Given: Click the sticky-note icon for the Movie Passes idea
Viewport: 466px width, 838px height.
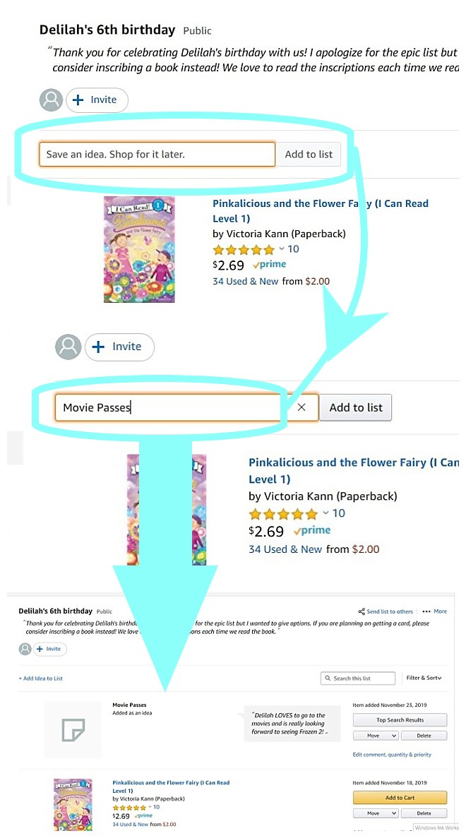Looking at the screenshot, I should [72, 729].
